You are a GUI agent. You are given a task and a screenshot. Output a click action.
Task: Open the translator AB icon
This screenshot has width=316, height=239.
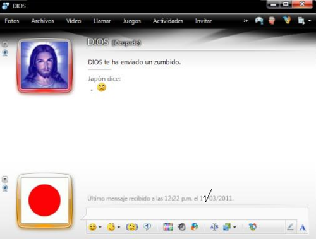[214, 227]
